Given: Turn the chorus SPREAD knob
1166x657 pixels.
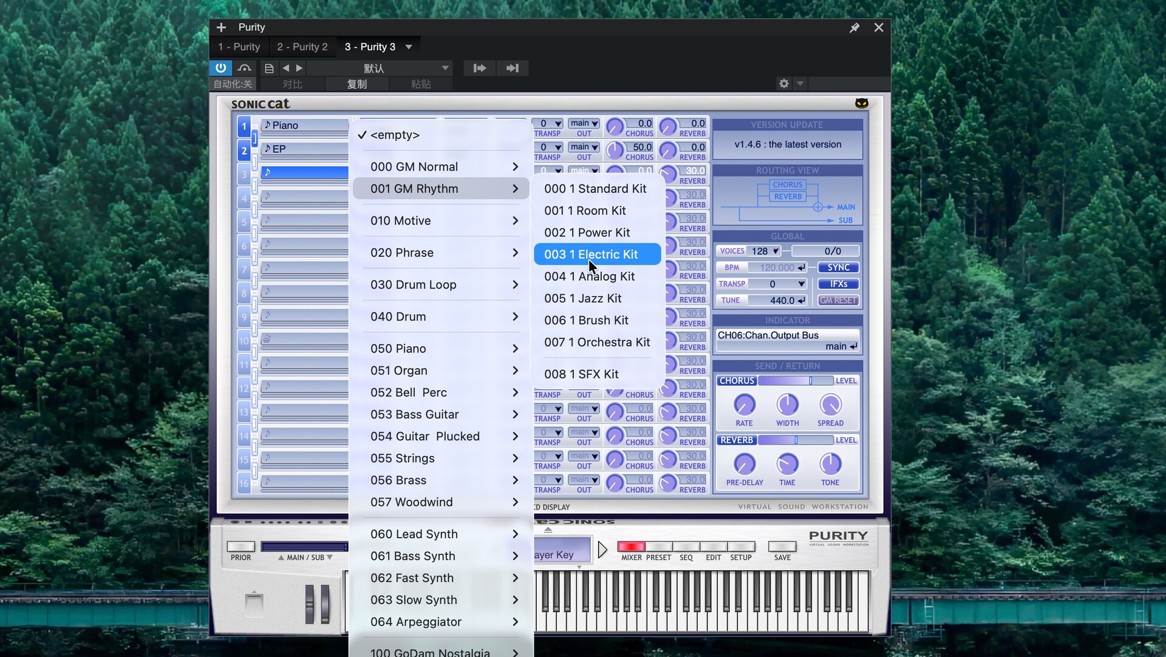Looking at the screenshot, I should tap(830, 405).
